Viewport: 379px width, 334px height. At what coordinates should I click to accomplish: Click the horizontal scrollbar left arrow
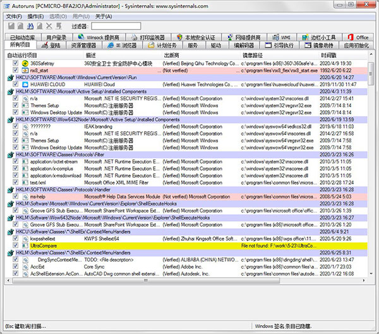[8, 280]
